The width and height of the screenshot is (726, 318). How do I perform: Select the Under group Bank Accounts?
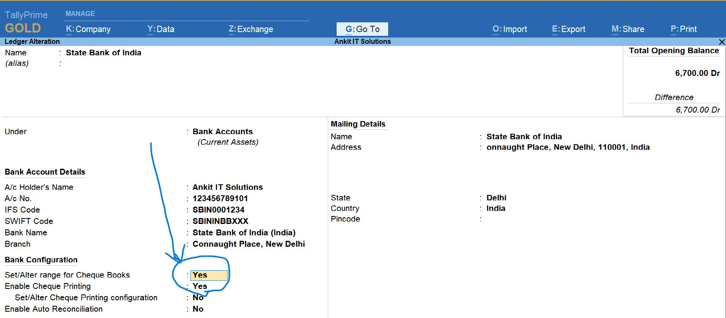(223, 132)
